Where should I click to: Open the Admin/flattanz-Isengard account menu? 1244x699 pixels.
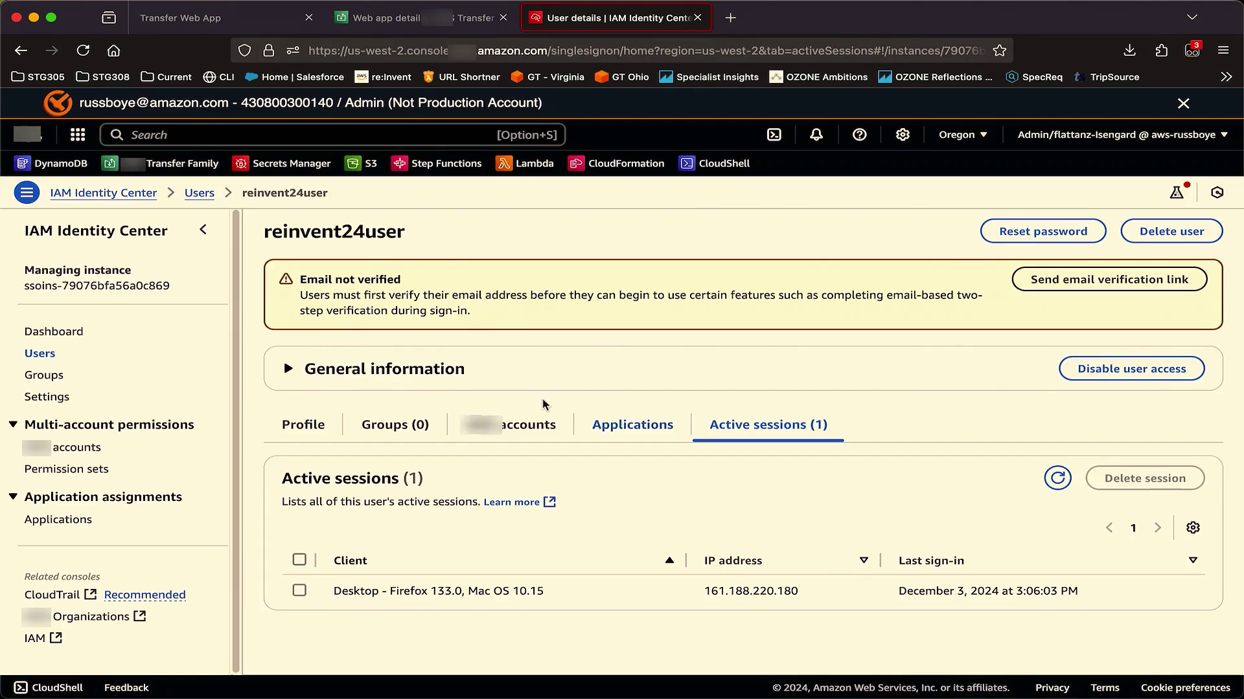(x=1122, y=135)
